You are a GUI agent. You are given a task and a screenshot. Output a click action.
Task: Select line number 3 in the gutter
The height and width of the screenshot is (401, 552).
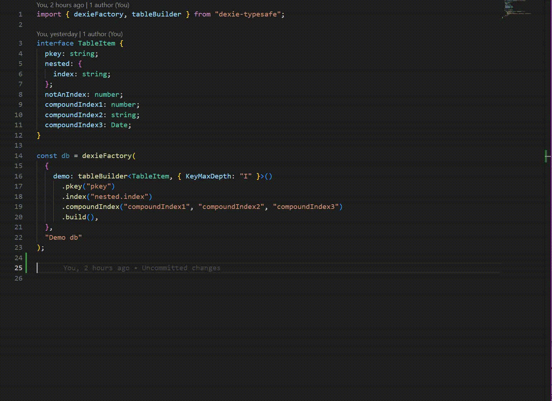(x=20, y=43)
